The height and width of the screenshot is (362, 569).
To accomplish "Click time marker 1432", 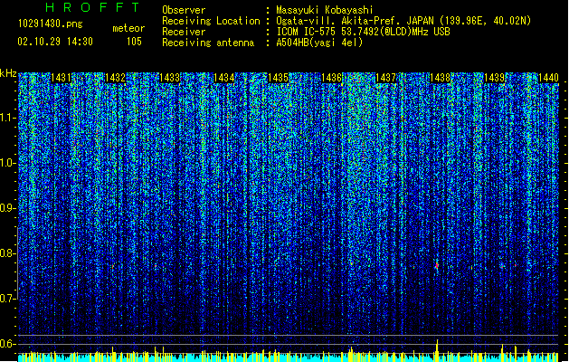I will pos(115,78).
